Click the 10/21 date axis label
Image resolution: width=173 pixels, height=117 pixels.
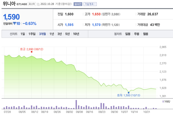coord(147,112)
